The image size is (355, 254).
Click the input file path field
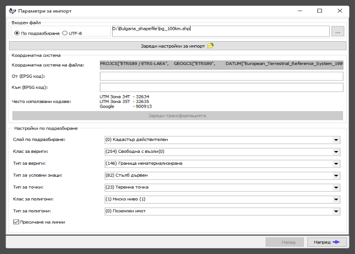[220, 30]
